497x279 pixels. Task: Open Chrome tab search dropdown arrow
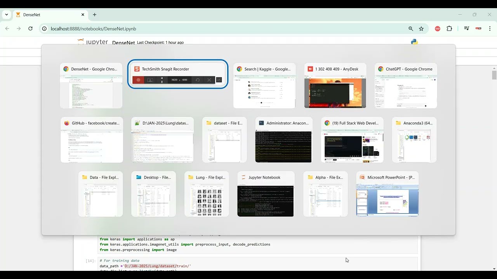(x=7, y=15)
